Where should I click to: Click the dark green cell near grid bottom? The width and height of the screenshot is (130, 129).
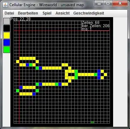(x=92, y=122)
